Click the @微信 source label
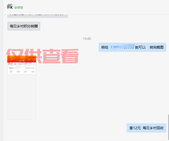Screen dimensions: 169x141 pyautogui.click(x=18, y=7)
